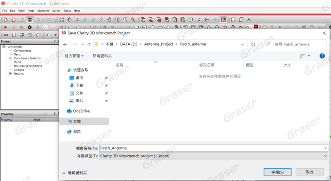Click the Fit All view icon

(62, 19)
